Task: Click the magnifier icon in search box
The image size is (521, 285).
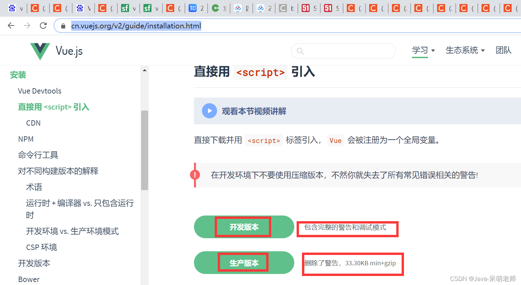Action: (300, 51)
